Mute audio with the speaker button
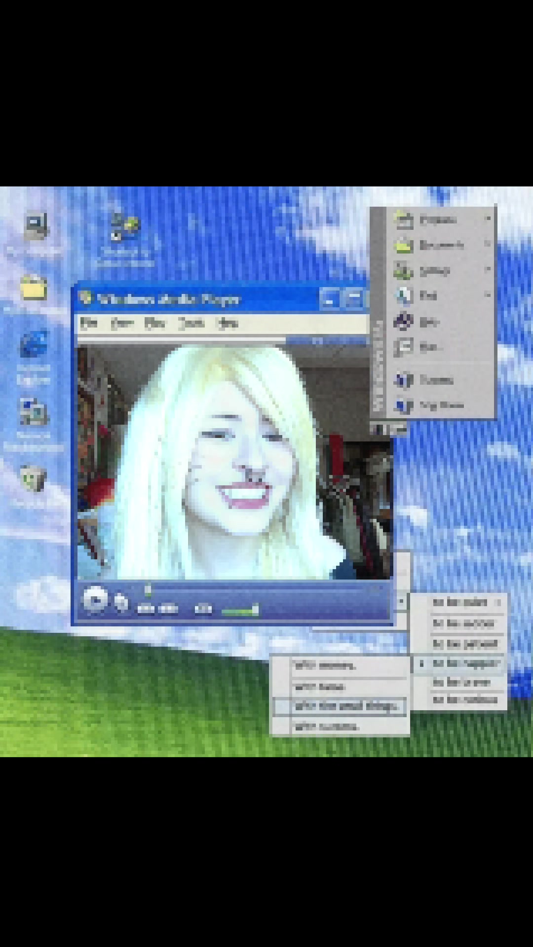Viewport: 533px width, 947px height. (203, 610)
